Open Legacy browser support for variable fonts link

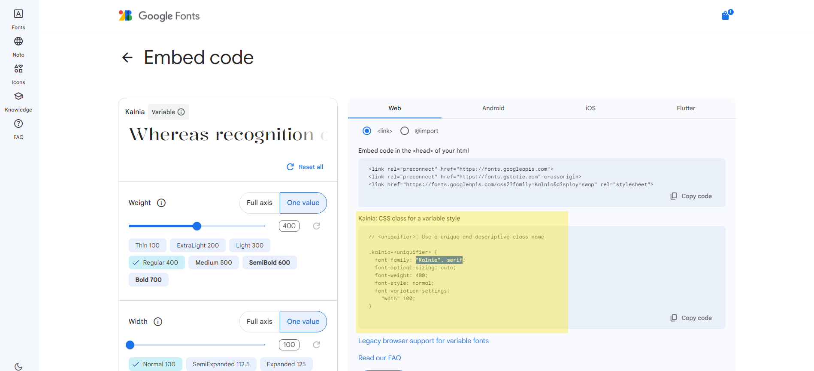(424, 341)
